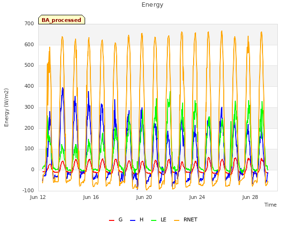Click the 400 y-axis tick label
The height and width of the screenshot is (229, 306).
29,86
